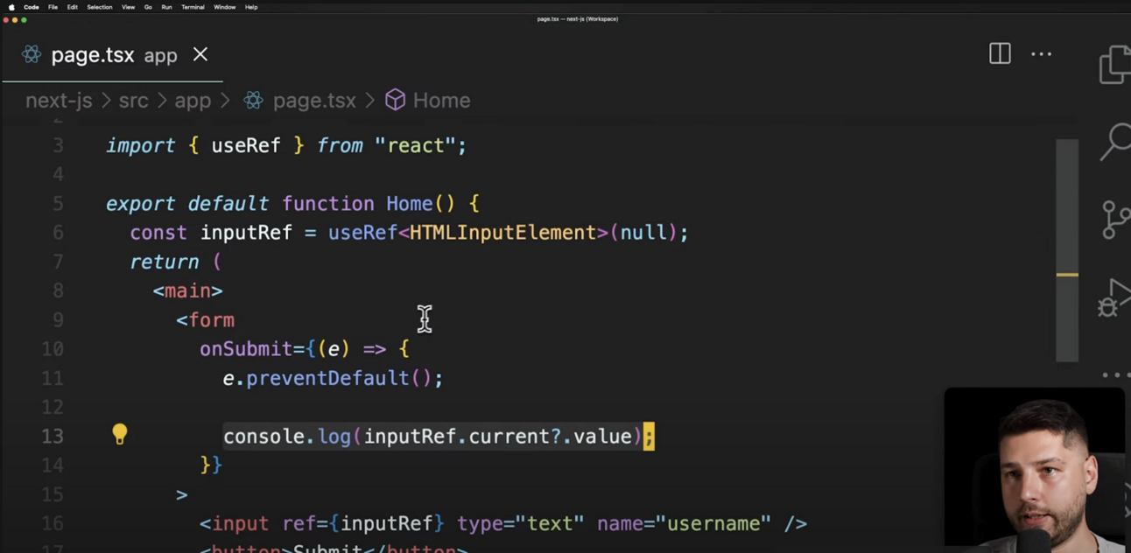This screenshot has width=1131, height=553.
Task: Open the Terminal menu
Action: click(193, 7)
